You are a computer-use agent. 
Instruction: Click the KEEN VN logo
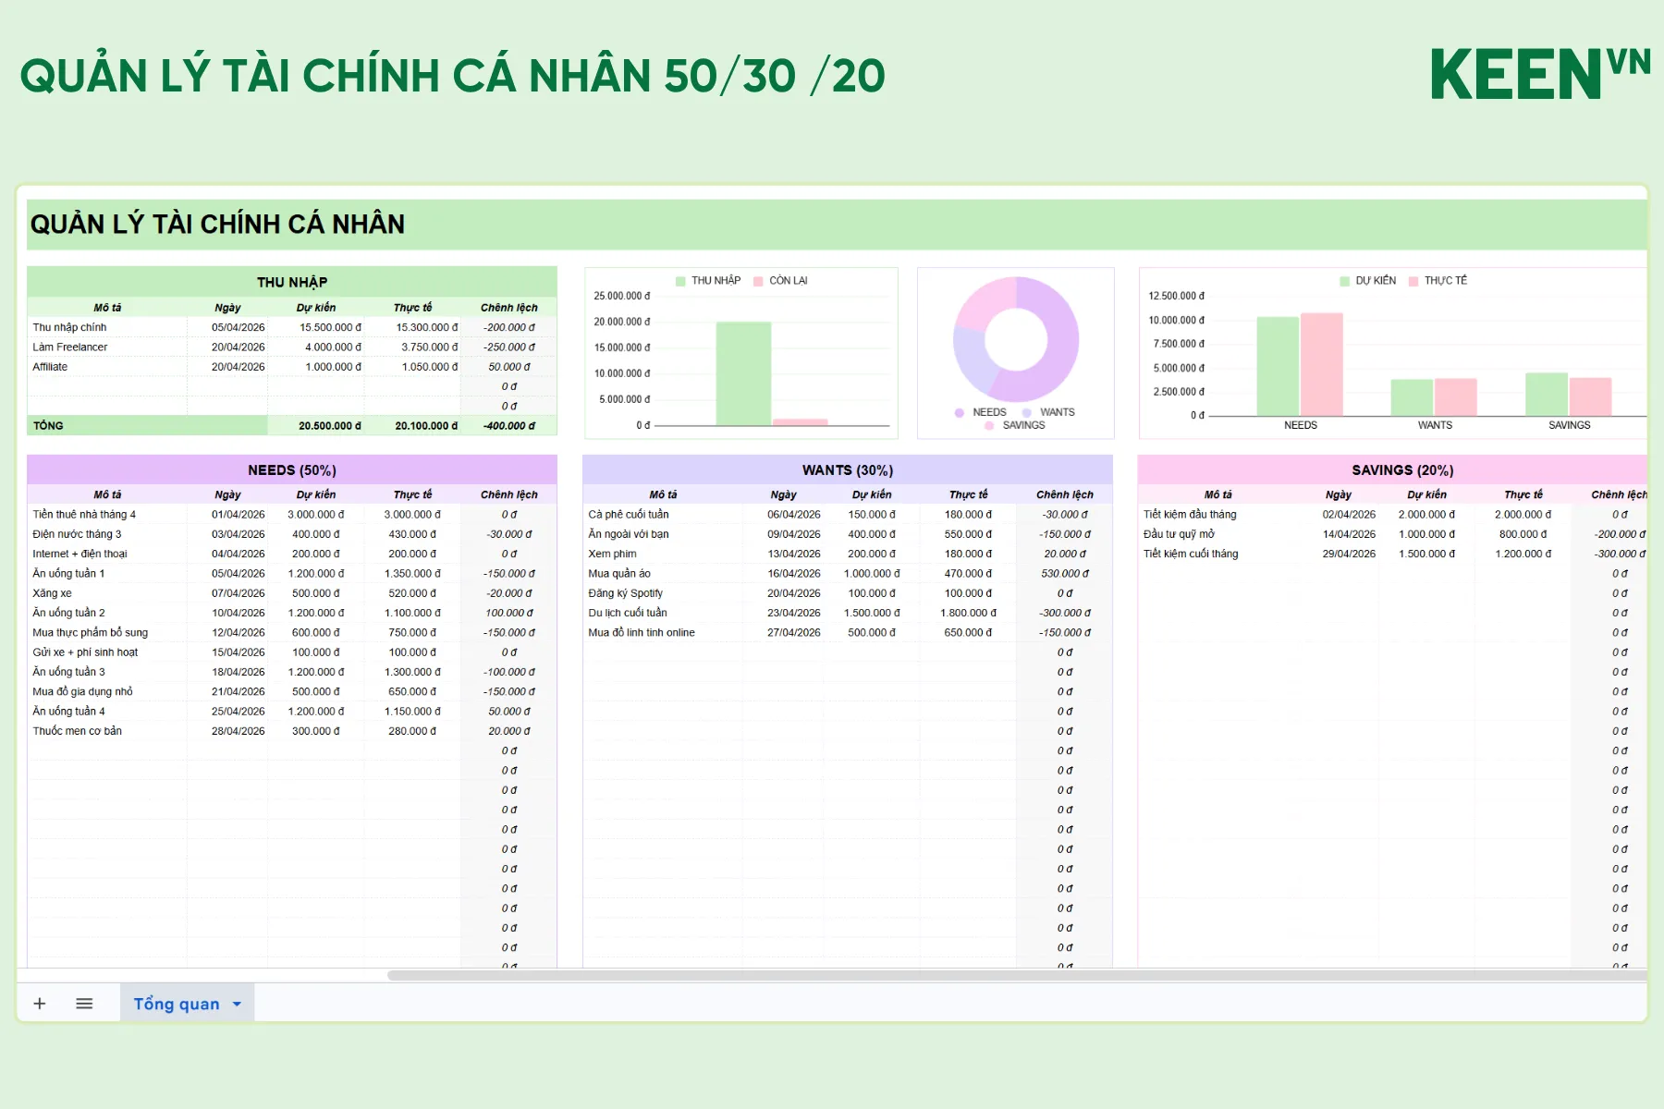1539,74
